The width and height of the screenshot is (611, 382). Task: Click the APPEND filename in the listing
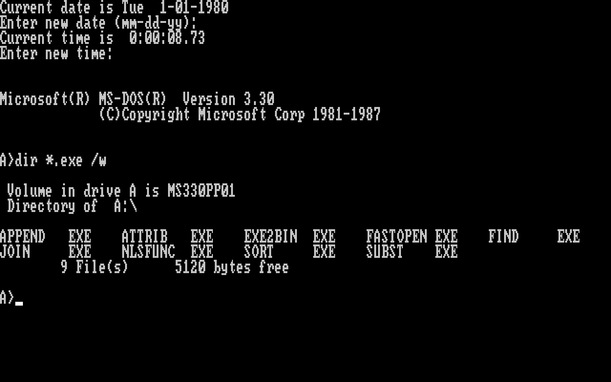23,237
